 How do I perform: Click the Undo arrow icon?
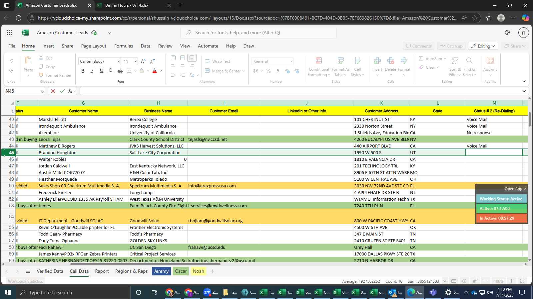click(x=11, y=61)
